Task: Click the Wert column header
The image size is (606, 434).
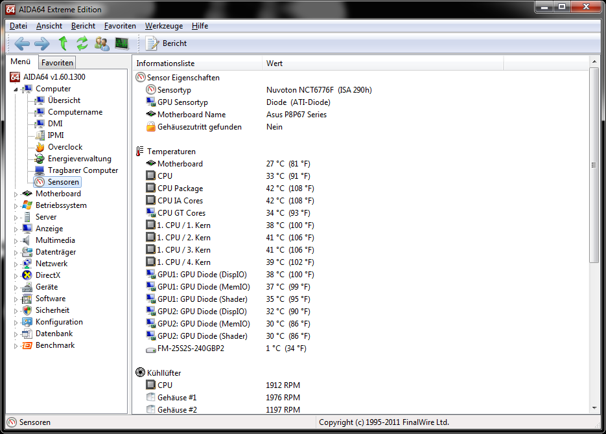Action: tap(382, 63)
